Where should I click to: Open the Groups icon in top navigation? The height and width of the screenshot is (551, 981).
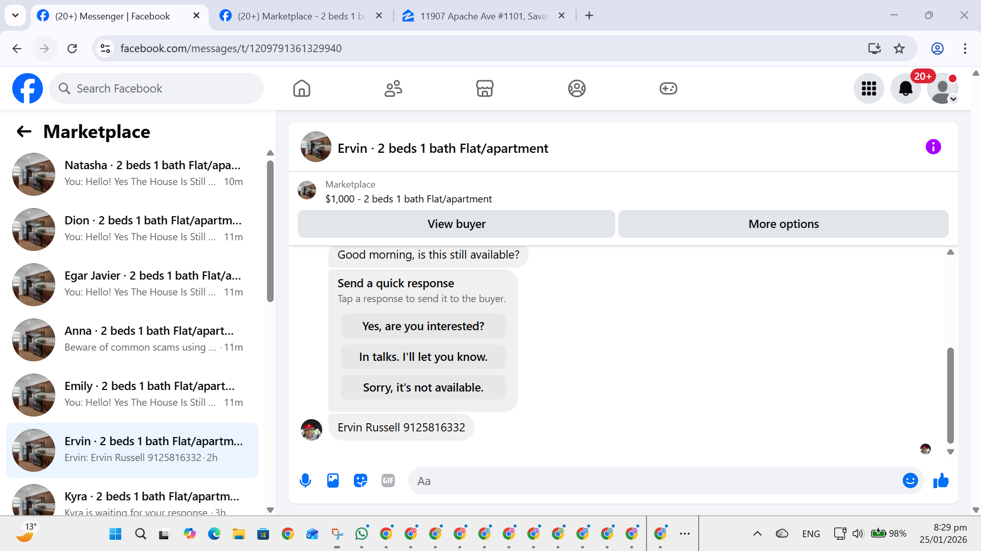pyautogui.click(x=576, y=88)
